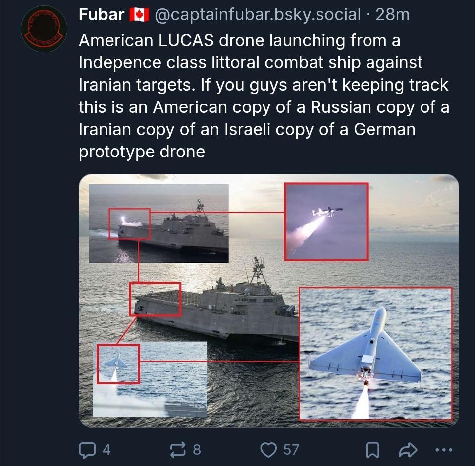Image resolution: width=475 pixels, height=466 pixels.
Task: Like the post with the heart icon
Action: tap(268, 449)
